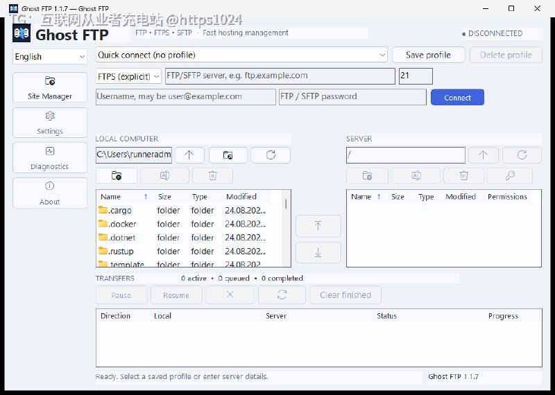Screen dimensions: 555x395
Task: Download selected file from server arrow
Action: point(318,252)
